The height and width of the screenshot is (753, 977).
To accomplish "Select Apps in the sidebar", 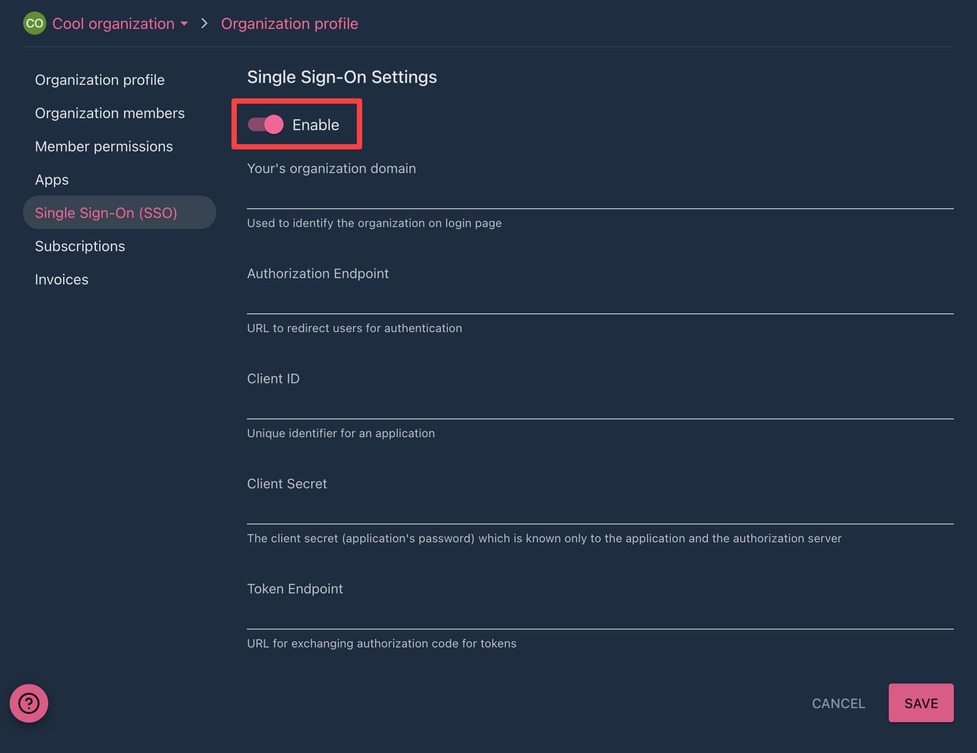I will pos(52,180).
